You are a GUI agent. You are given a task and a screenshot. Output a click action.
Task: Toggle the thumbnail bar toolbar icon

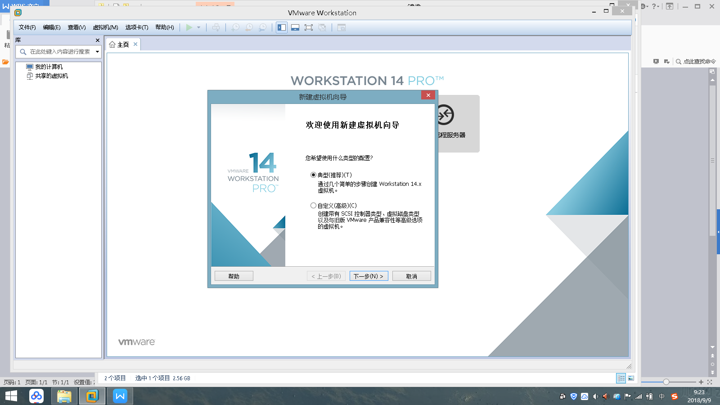tap(295, 27)
